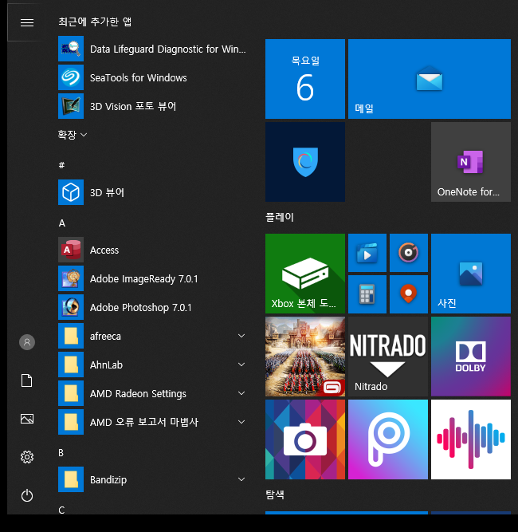Open Documents from the sidebar

27,380
